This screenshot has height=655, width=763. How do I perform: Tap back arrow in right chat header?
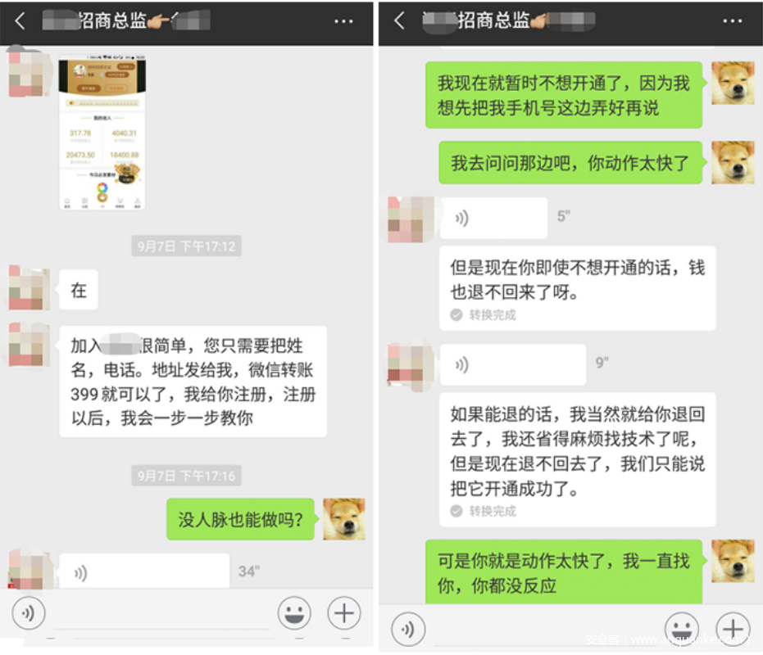click(x=399, y=21)
